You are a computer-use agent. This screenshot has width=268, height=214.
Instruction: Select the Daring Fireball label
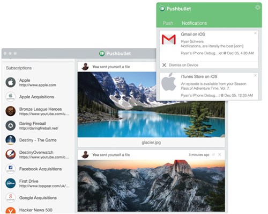[33, 124]
